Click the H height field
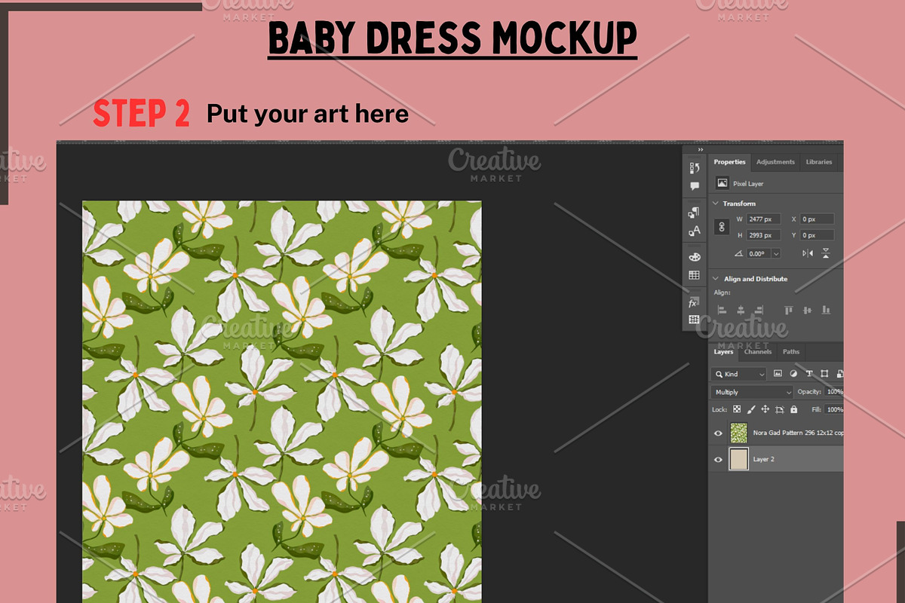The height and width of the screenshot is (603, 905). (x=763, y=235)
